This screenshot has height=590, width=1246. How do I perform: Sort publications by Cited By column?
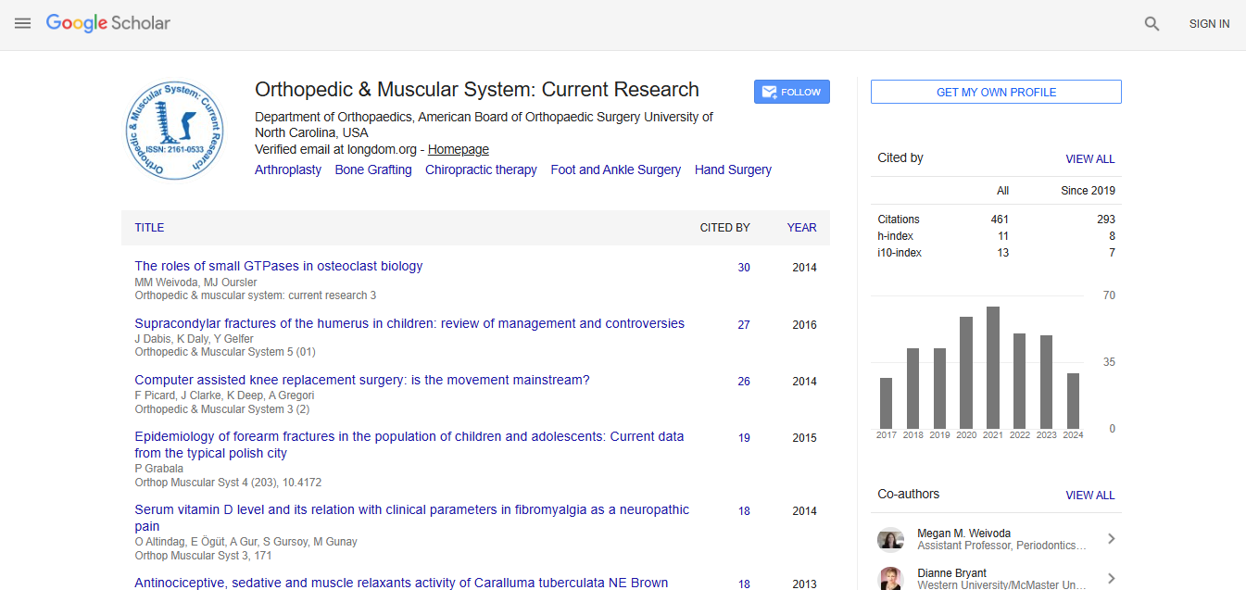pyautogui.click(x=724, y=228)
